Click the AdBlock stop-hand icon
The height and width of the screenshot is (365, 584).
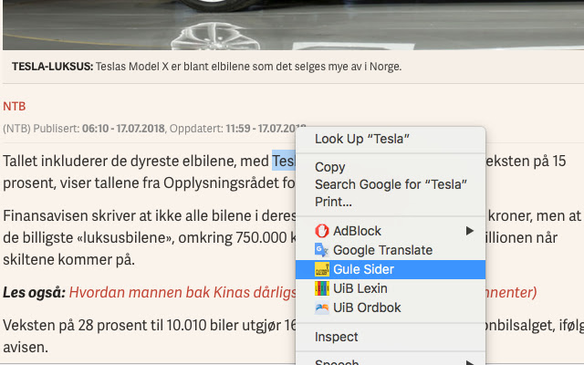coord(322,231)
